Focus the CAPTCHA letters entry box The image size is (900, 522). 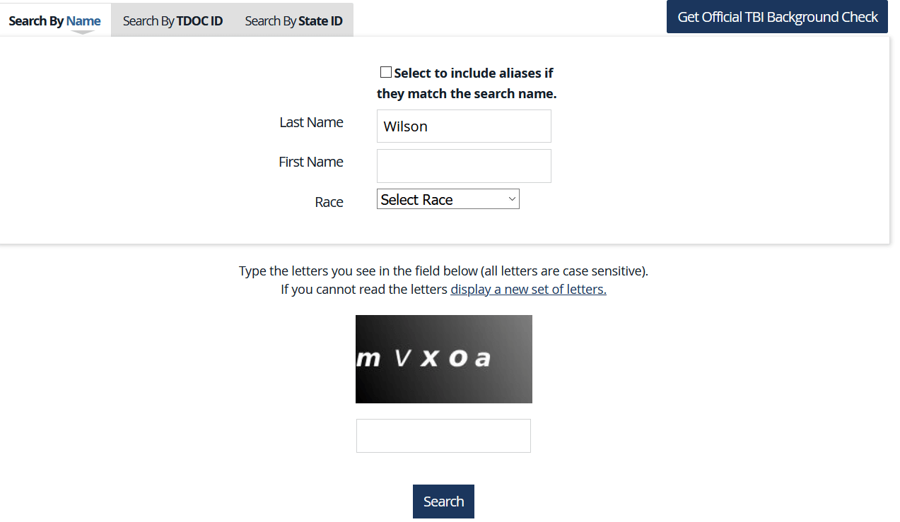[x=443, y=436]
